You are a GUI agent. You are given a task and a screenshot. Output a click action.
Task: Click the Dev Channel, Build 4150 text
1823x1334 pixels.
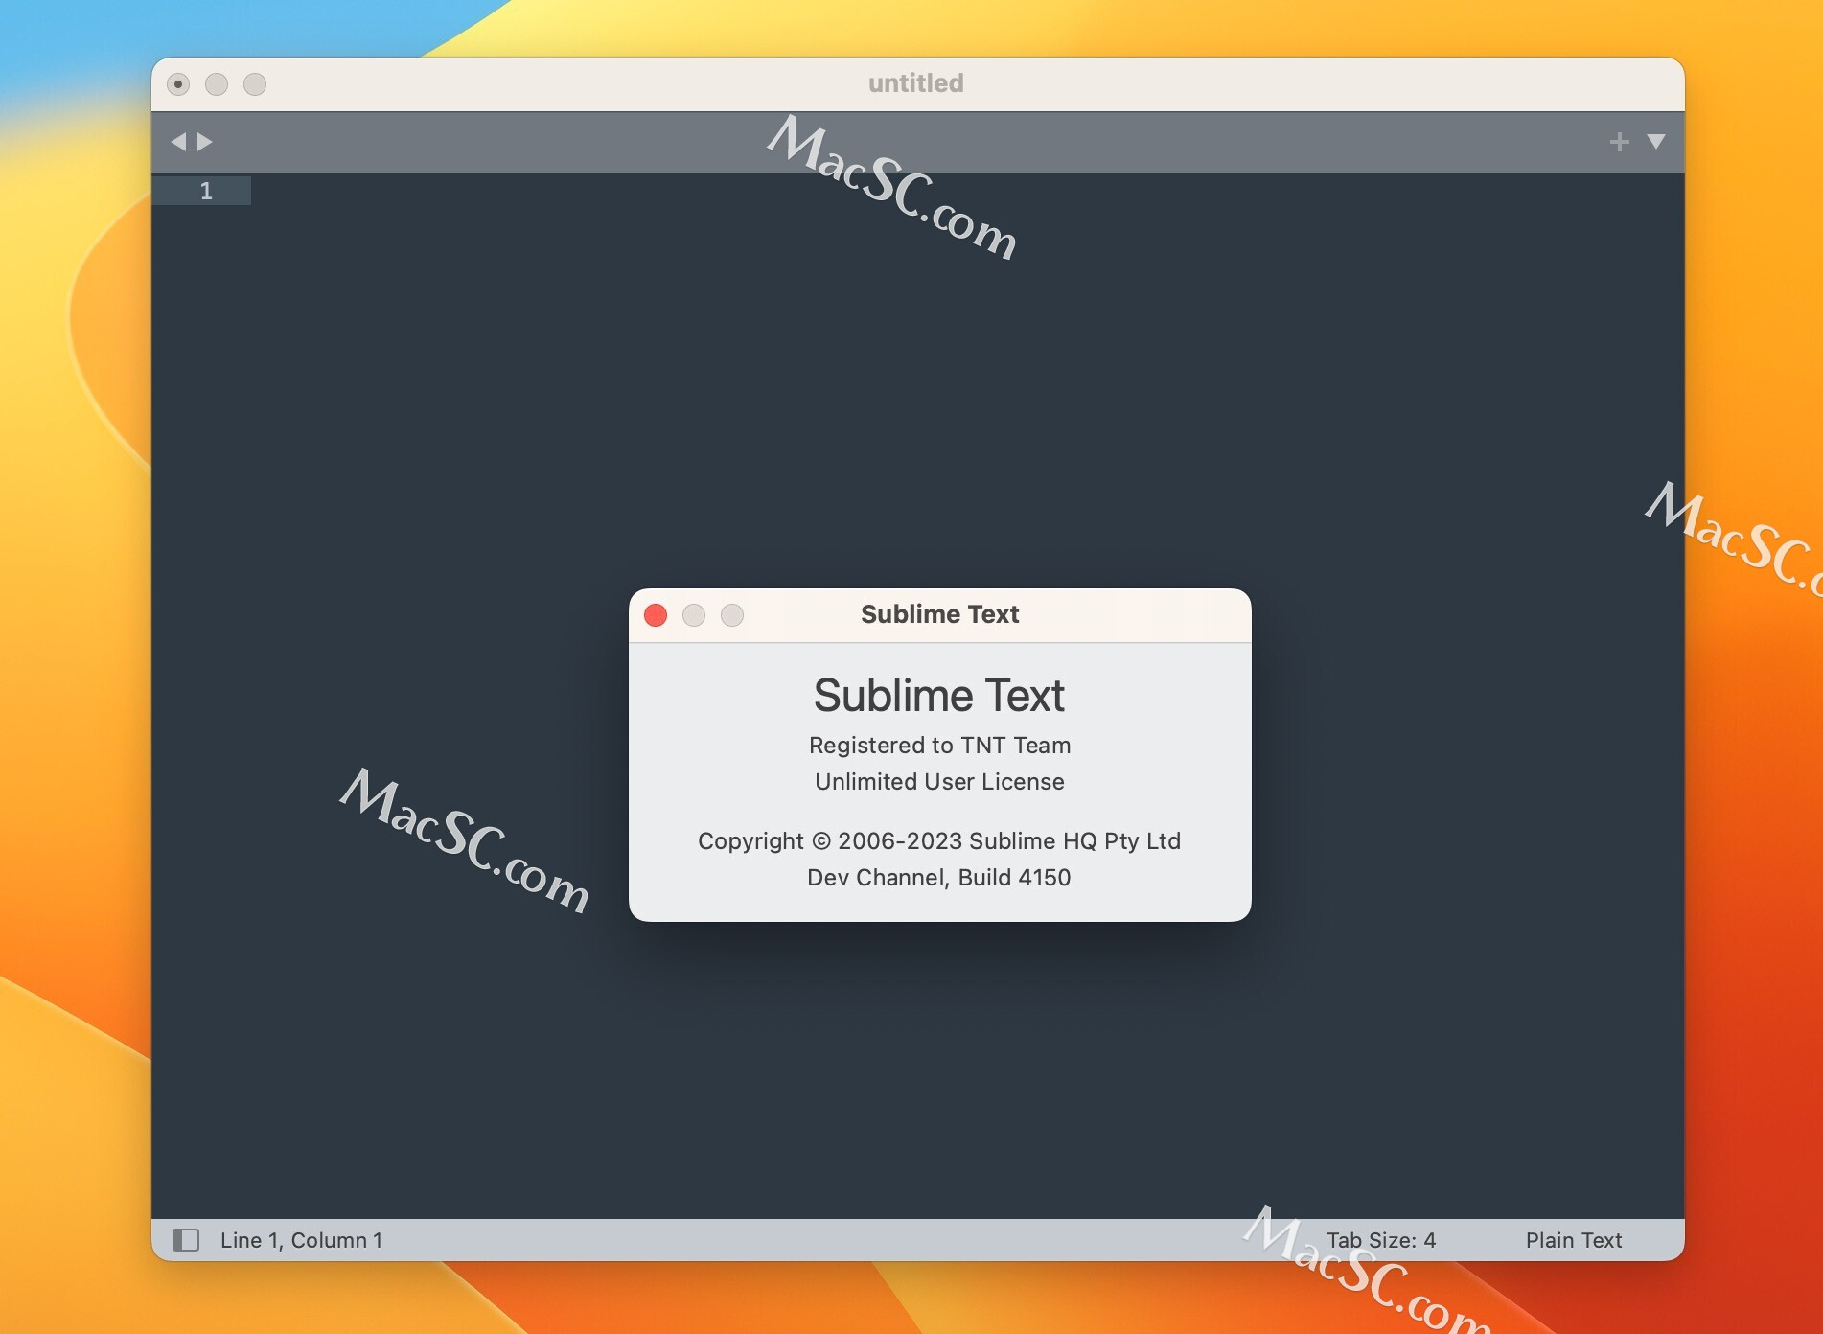[939, 878]
